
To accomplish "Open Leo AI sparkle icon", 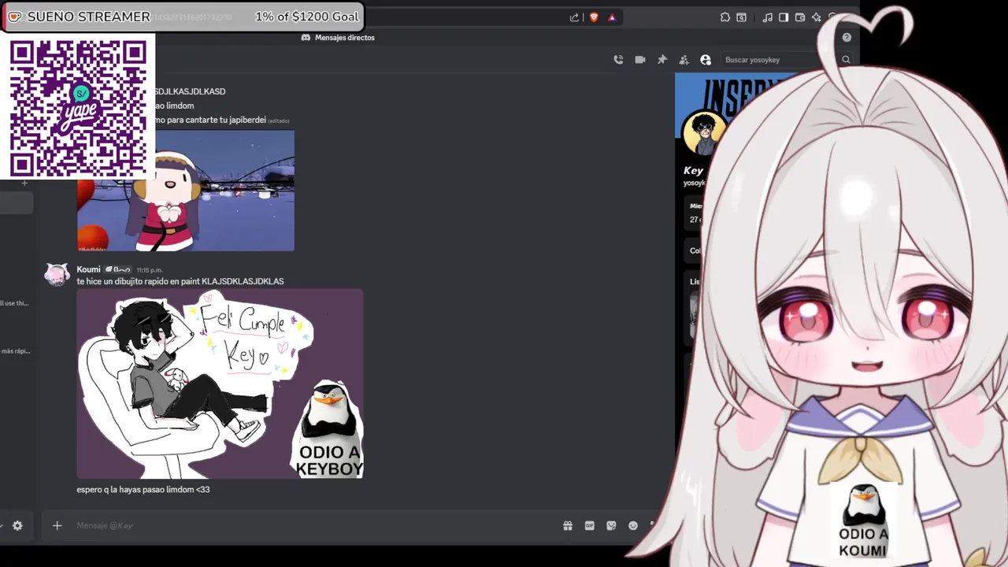I will tap(816, 17).
